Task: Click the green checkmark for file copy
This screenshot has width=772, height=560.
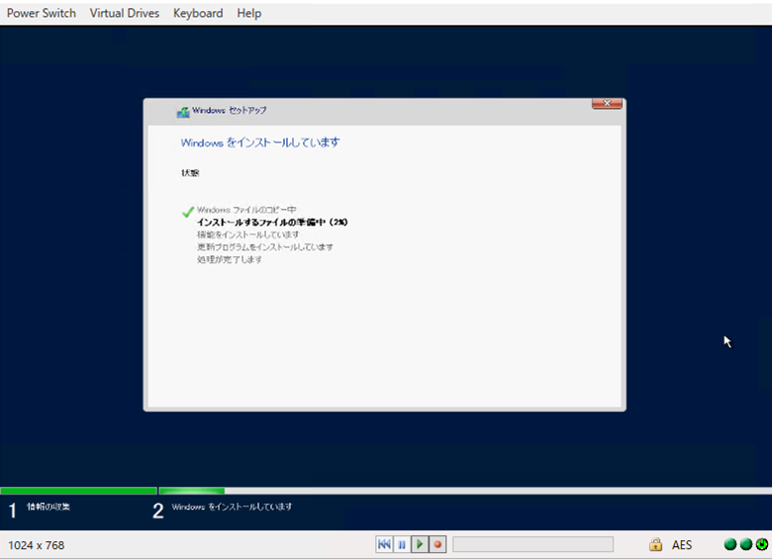Action: click(188, 212)
